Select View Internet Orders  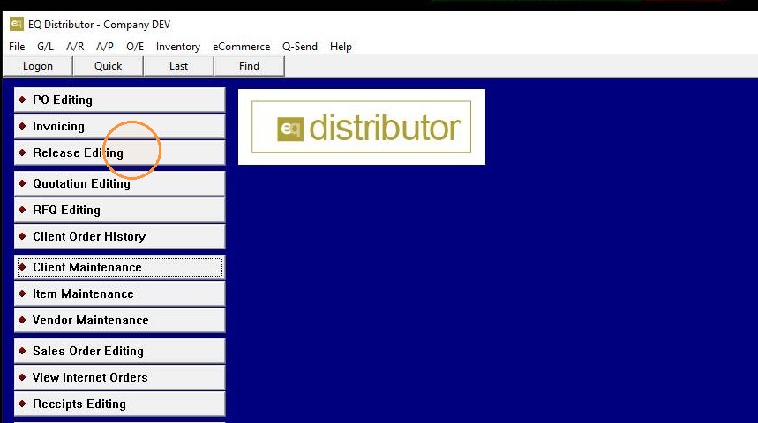tap(120, 377)
